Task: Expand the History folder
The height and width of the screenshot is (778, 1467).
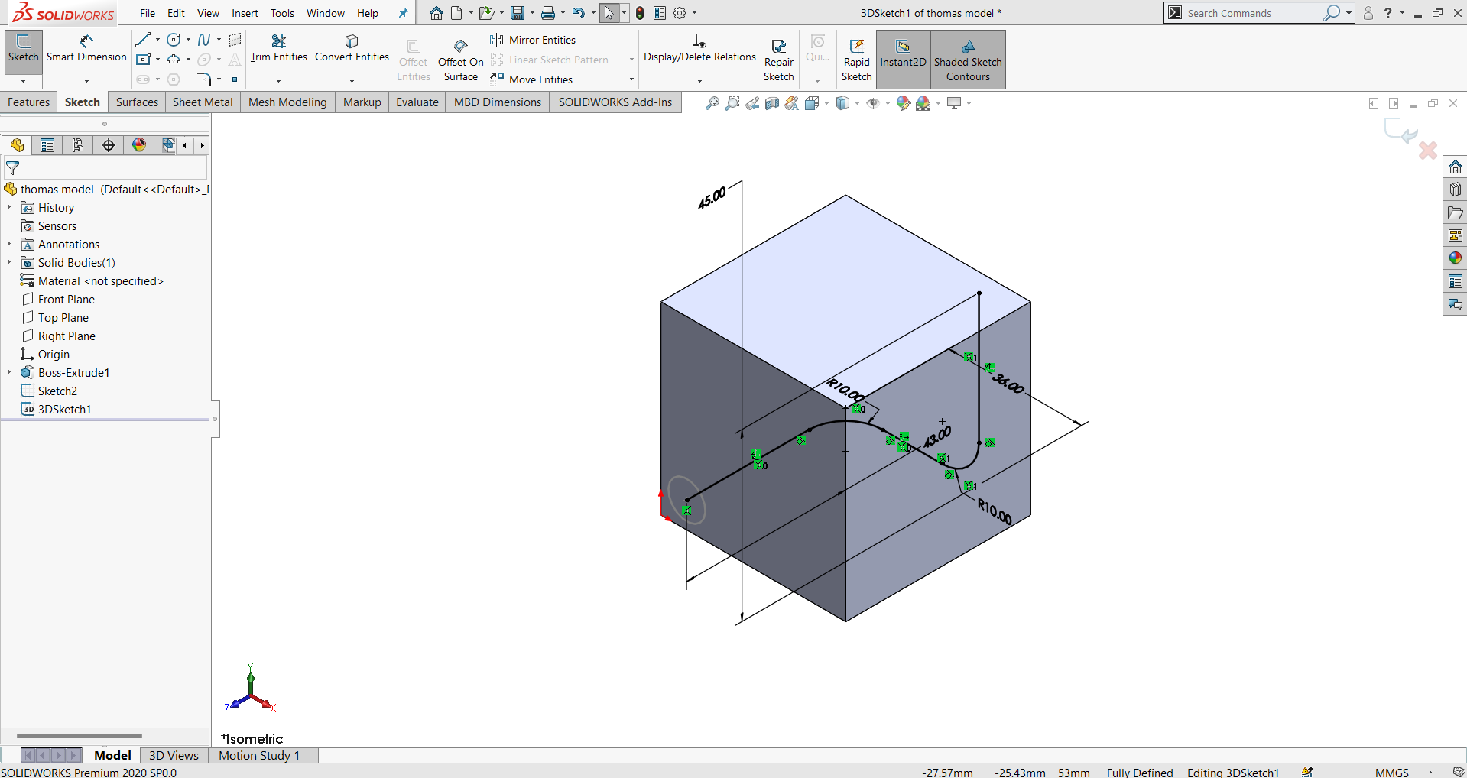Action: (9, 208)
